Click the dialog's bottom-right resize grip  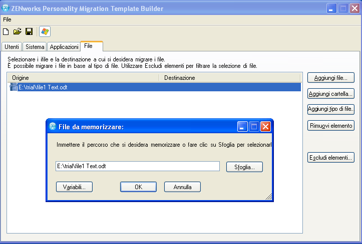click(269, 197)
